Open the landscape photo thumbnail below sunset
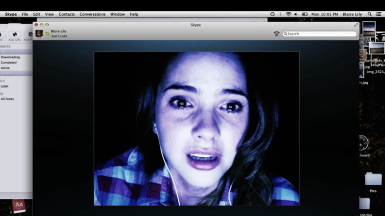The image size is (385, 216). [x=377, y=48]
